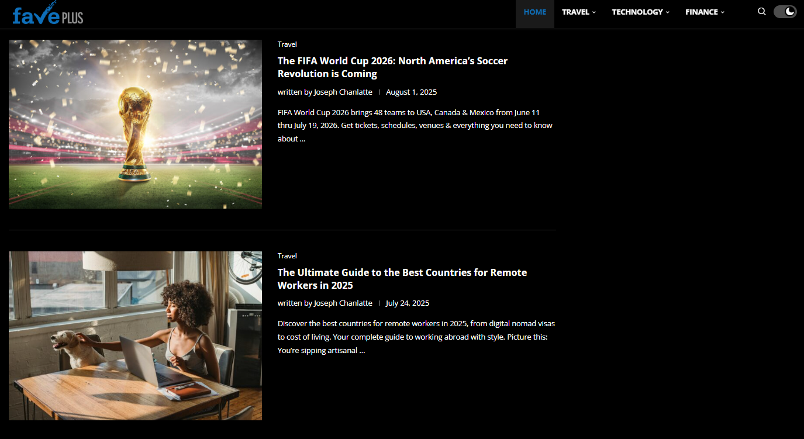804x439 pixels.
Task: Open the Technology menu item
Action: click(x=641, y=12)
